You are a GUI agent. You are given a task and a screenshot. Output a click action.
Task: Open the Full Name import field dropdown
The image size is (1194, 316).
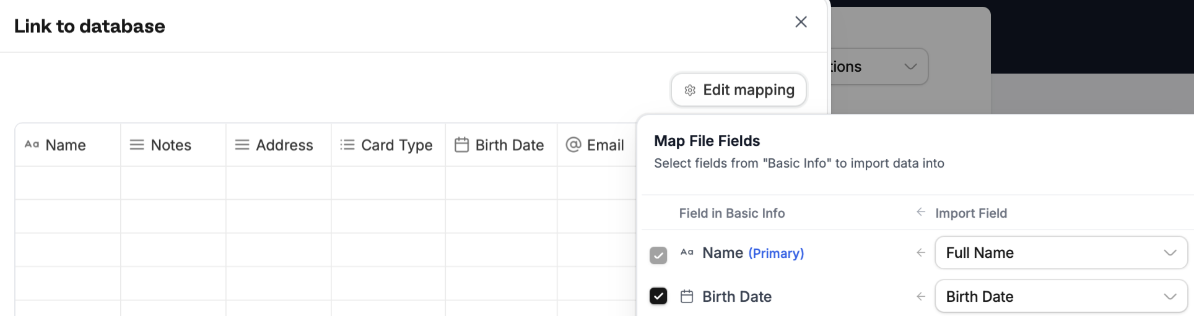pos(1061,252)
